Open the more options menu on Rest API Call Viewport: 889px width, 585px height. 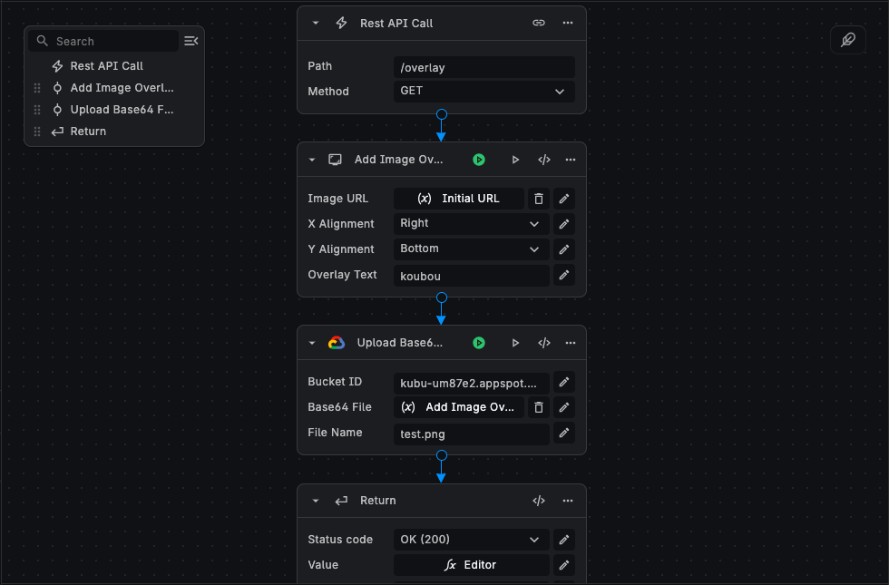568,24
